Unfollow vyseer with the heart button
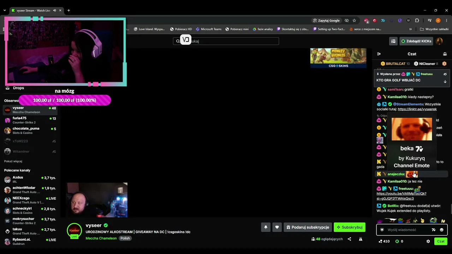This screenshot has width=452, height=254. pos(277,227)
